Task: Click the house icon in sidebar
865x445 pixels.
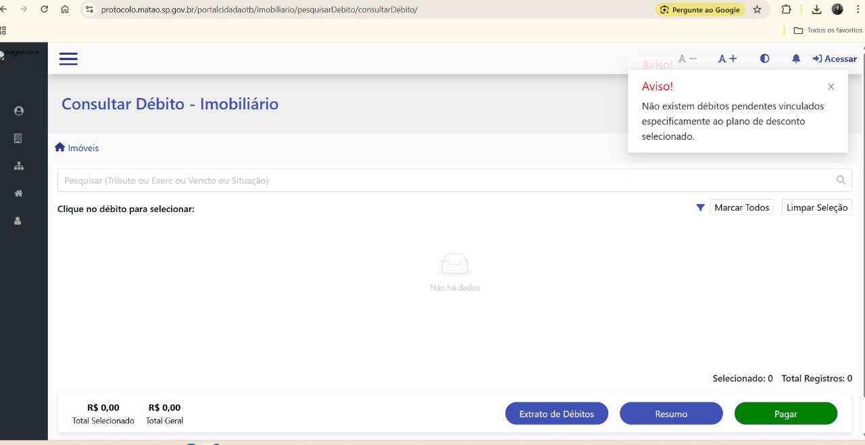Action: (x=18, y=193)
